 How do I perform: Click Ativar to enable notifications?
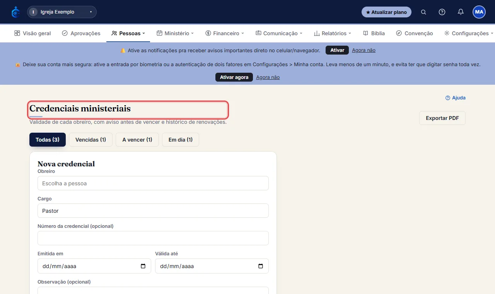pos(337,50)
